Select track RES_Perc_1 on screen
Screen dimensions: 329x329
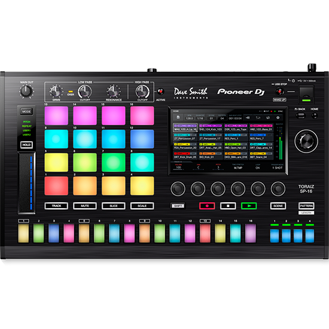pos(236,137)
